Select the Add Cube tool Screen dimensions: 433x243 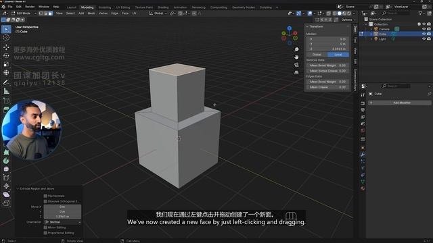point(6,101)
